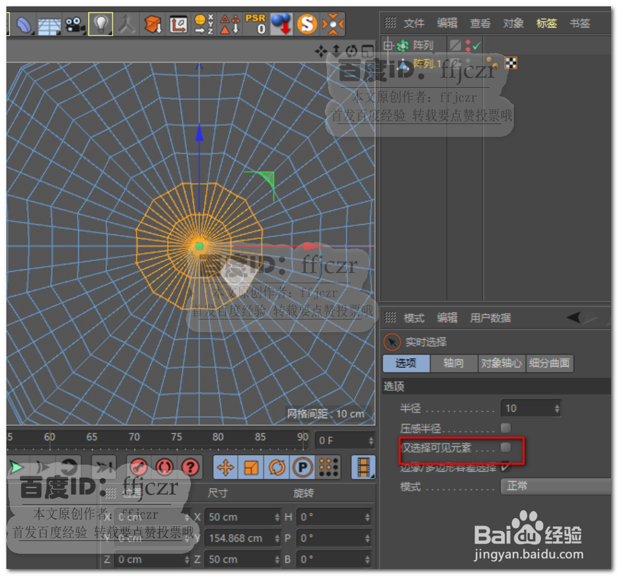Click the orange cube drop-to-floor icon
Viewport: 618px width, 576px height.
coord(153,24)
